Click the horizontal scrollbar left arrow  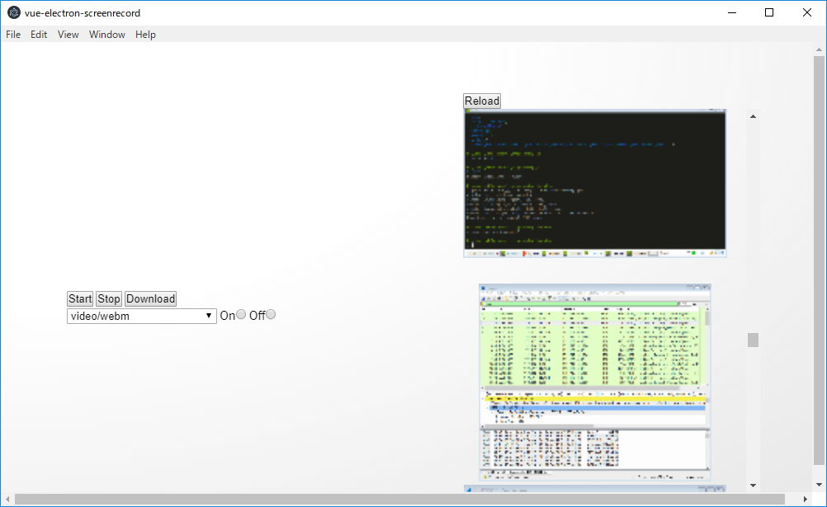[7, 499]
